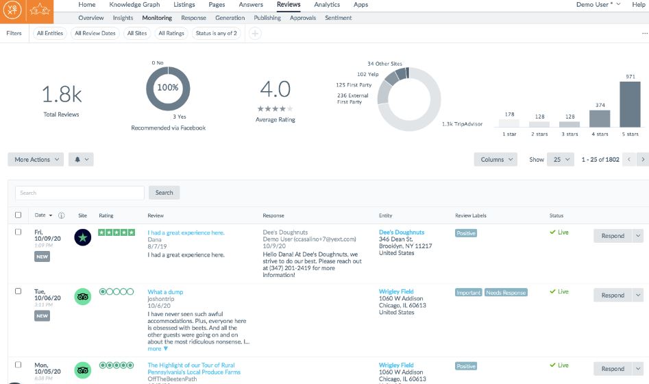Click the All Review Dates filter pill

coord(95,33)
